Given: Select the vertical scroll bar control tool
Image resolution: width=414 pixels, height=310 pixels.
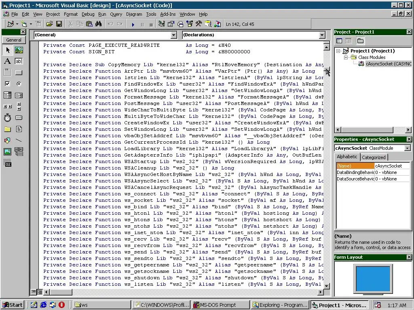Looking at the screenshot, I should [19, 107].
